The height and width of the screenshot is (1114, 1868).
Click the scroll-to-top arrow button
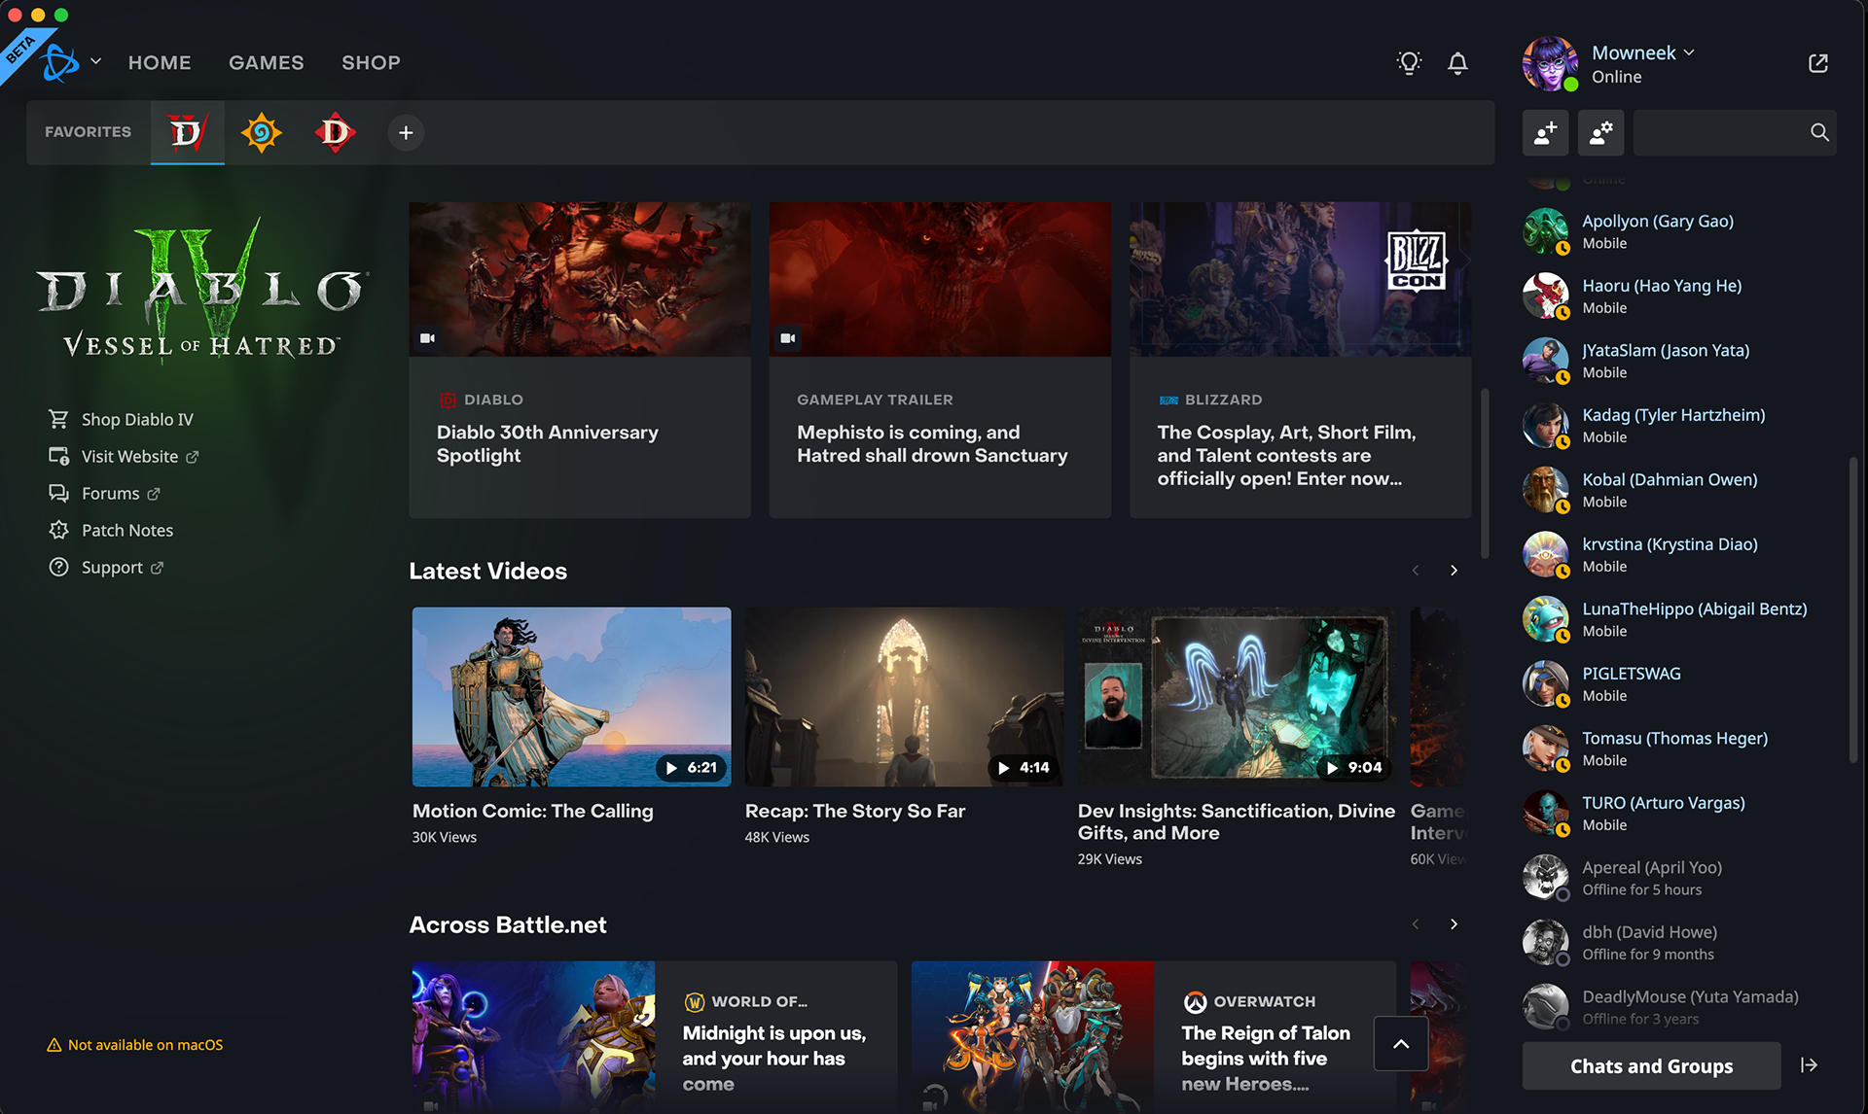coord(1400,1044)
